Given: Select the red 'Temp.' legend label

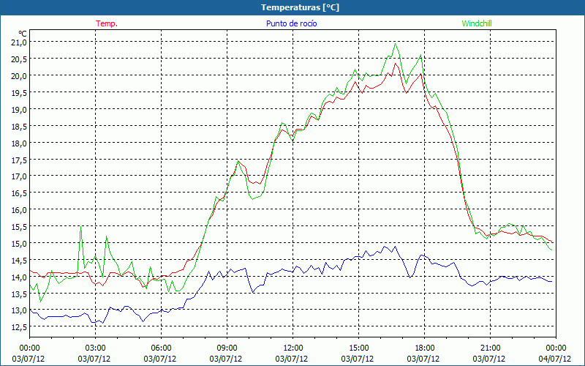Looking at the screenshot, I should (x=107, y=23).
